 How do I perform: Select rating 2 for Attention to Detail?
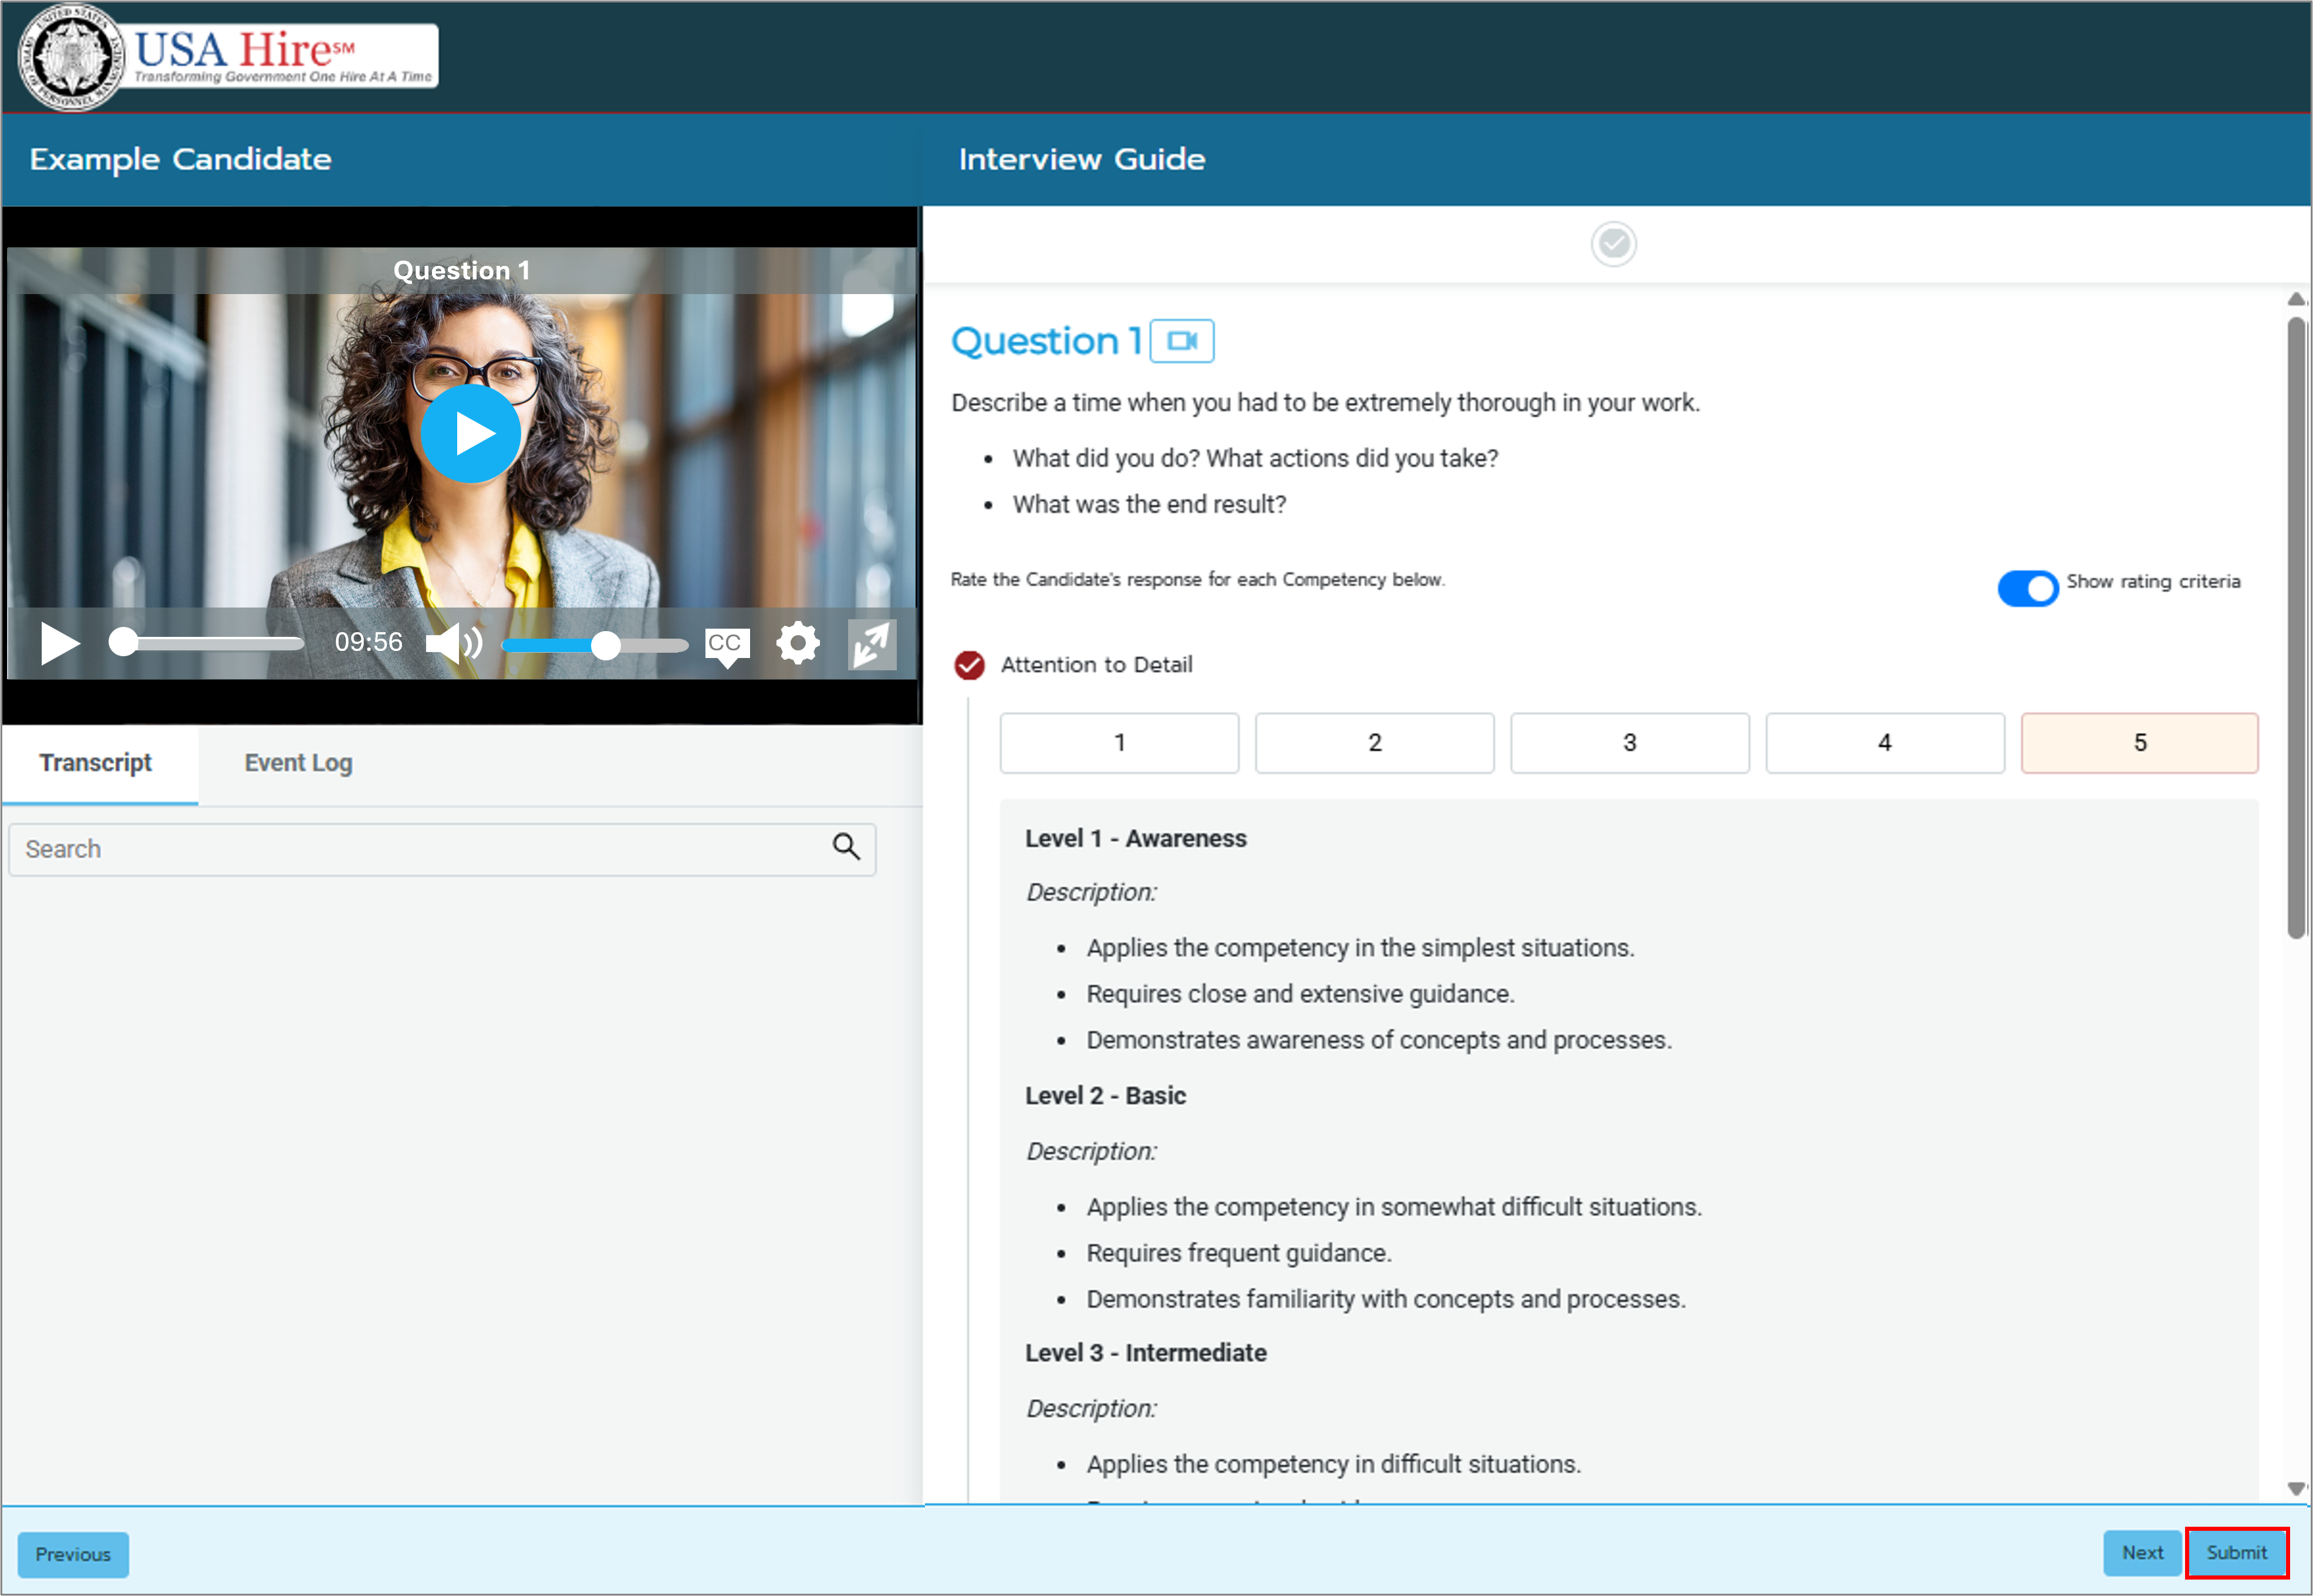pos(1375,743)
